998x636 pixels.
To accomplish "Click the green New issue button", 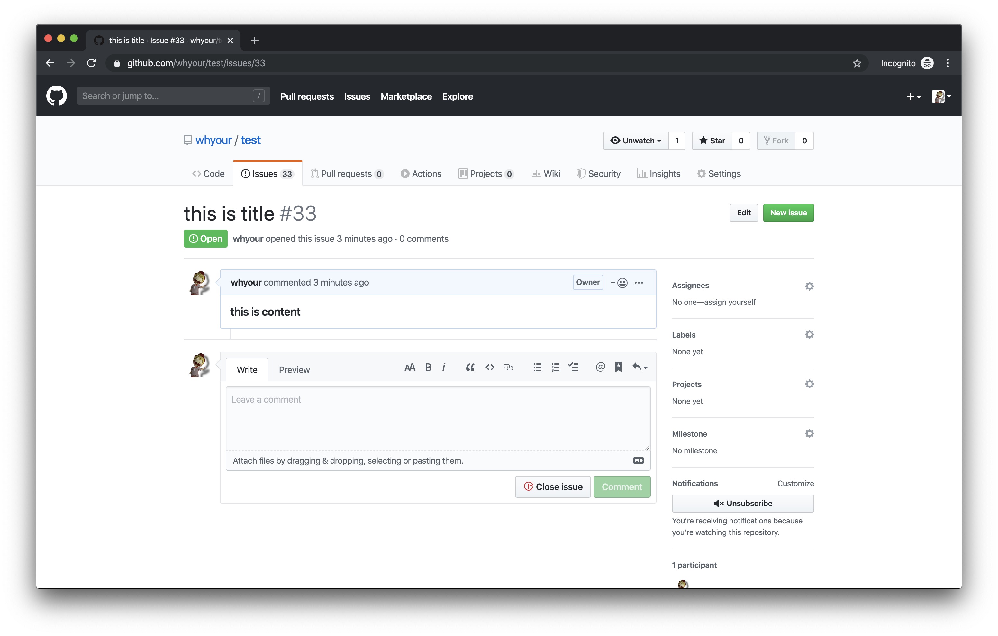I will tap(788, 213).
